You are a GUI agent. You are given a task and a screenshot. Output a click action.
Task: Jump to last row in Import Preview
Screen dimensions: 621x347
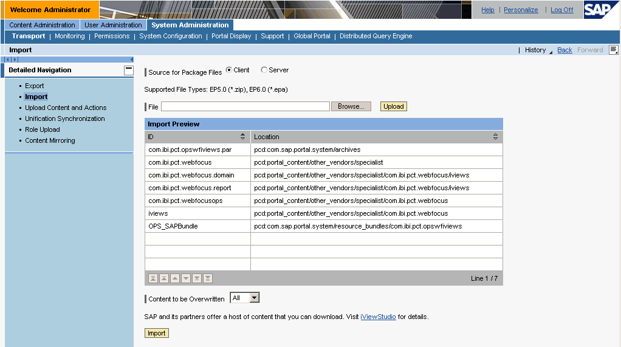pyautogui.click(x=208, y=278)
